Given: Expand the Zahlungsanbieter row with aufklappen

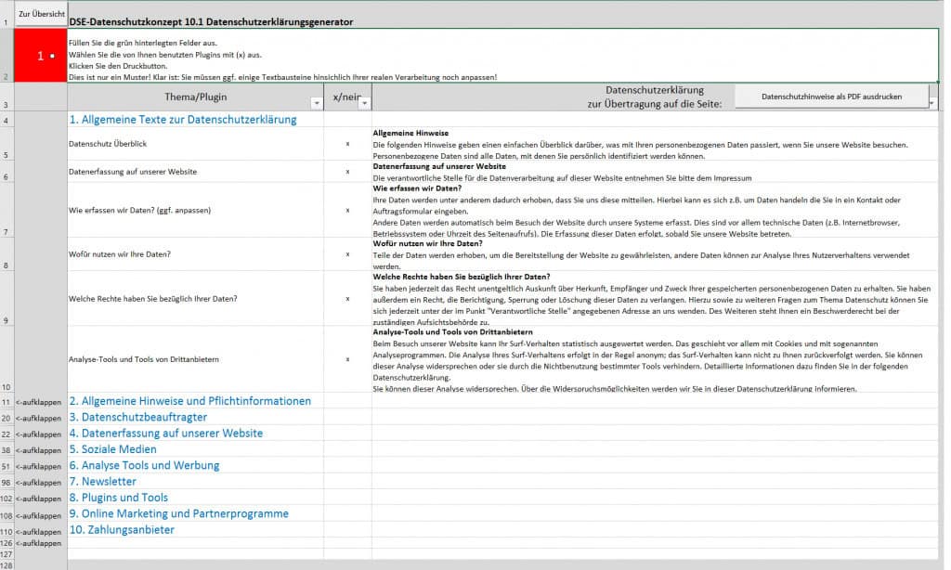Looking at the screenshot, I should coord(39,531).
